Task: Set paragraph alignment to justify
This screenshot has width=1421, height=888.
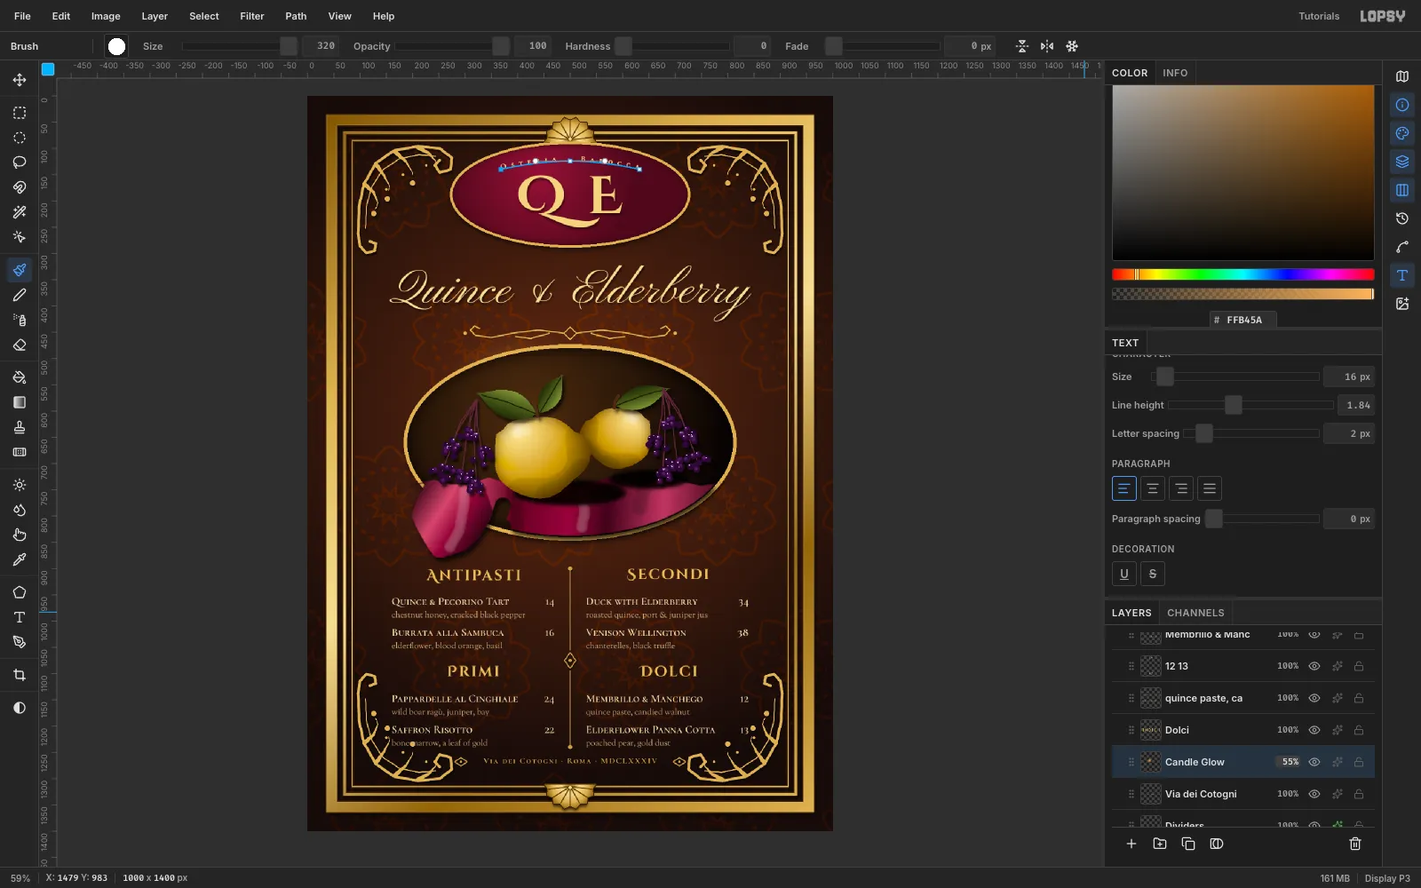Action: (x=1210, y=488)
